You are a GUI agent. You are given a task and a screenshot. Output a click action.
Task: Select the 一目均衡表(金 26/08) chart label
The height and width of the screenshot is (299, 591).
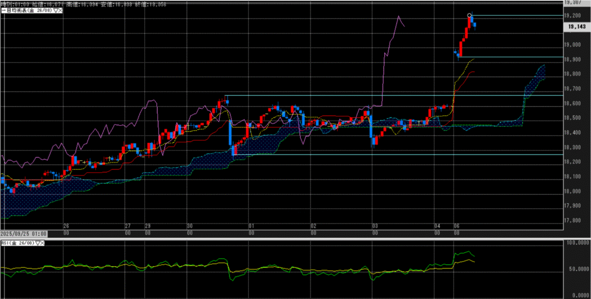tap(26, 10)
